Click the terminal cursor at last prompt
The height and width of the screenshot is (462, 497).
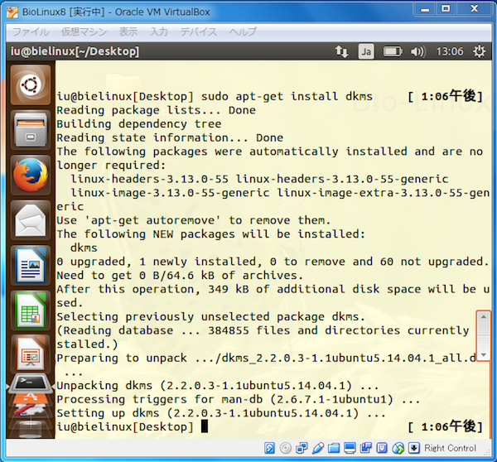tap(205, 426)
